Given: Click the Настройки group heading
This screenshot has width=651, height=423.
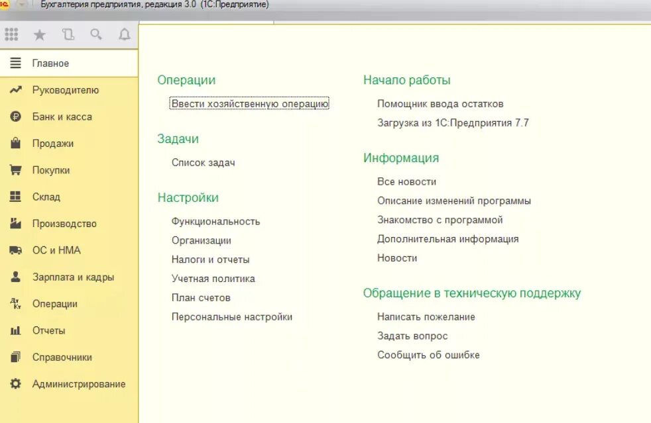Looking at the screenshot, I should (188, 198).
